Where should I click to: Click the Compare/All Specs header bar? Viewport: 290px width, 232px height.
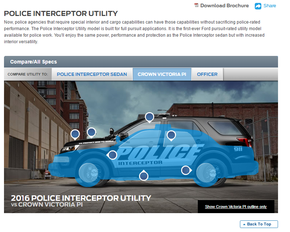tap(141, 62)
